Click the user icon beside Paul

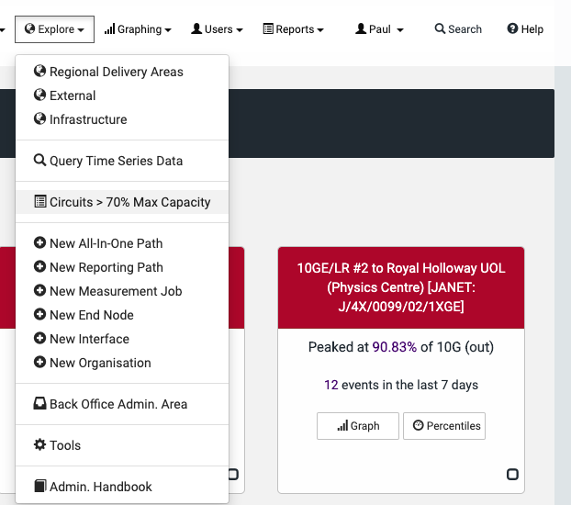pos(361,28)
